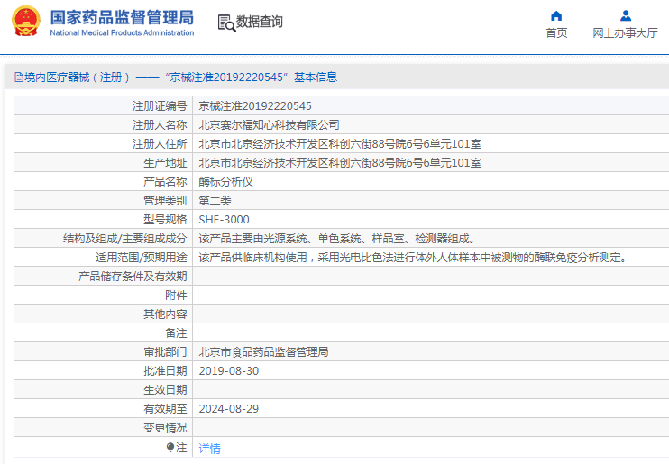Click the approval date 2019-08-30 cell
Screen dimensions: 669x464
[x=229, y=371]
